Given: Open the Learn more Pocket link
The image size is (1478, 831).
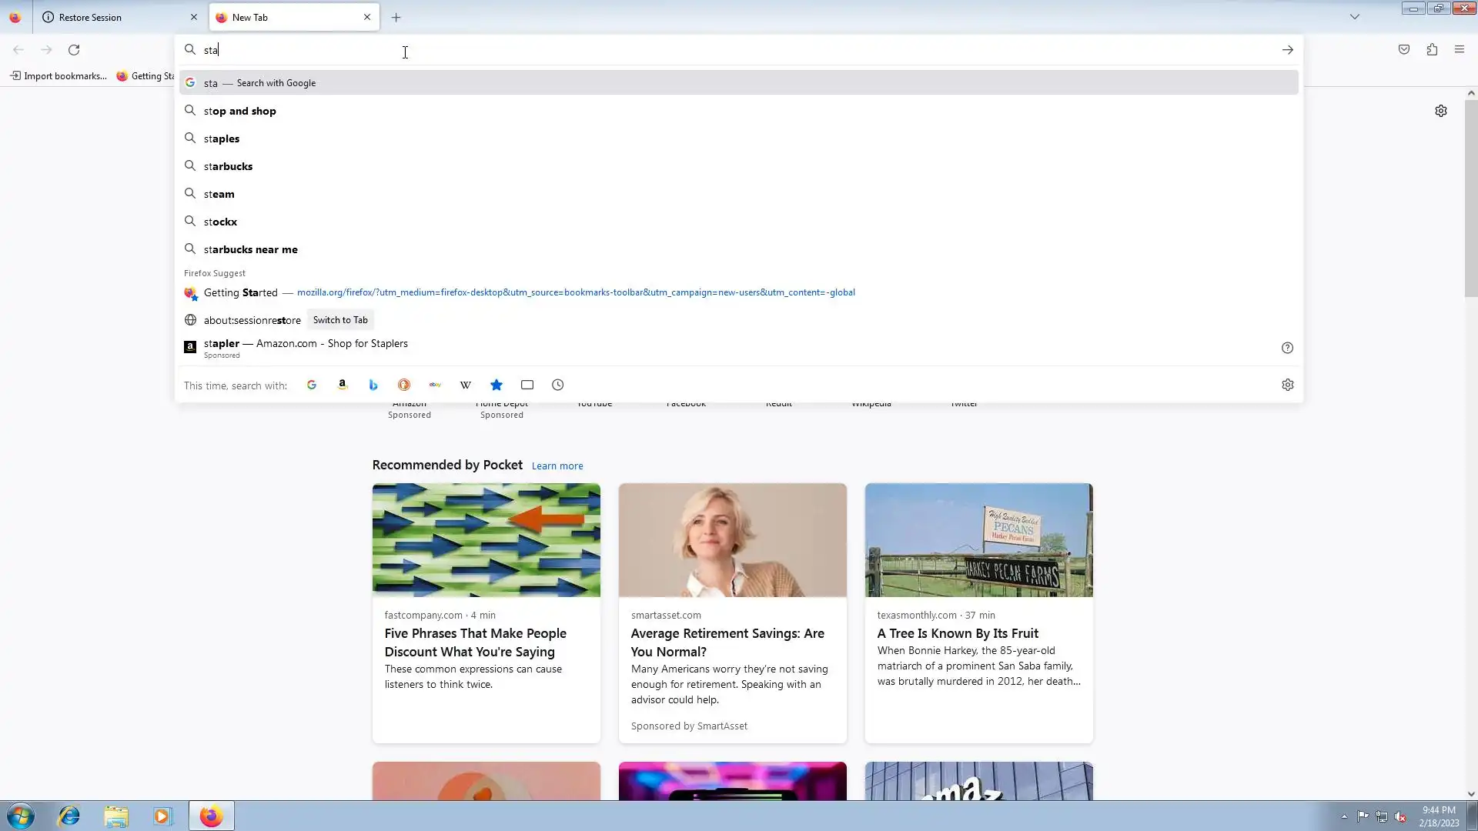Looking at the screenshot, I should [x=557, y=466].
